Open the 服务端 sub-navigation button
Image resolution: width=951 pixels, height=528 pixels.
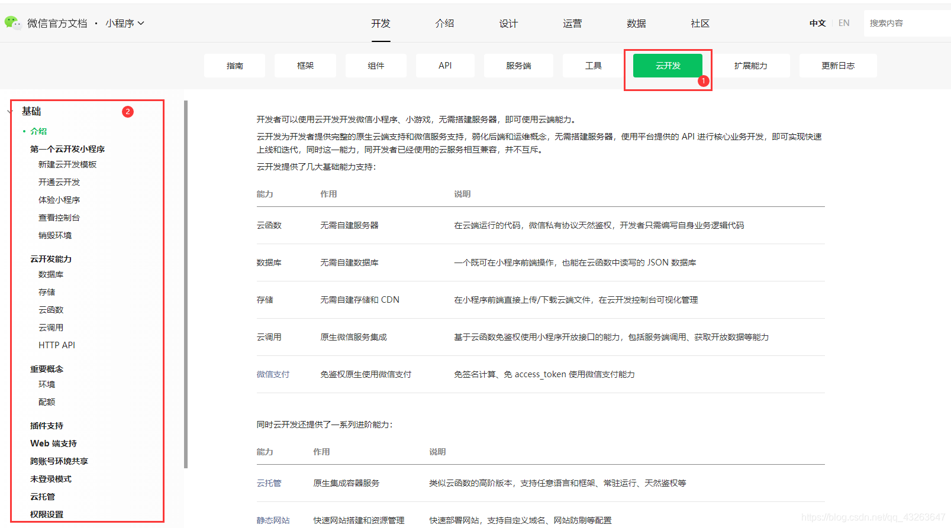point(518,66)
